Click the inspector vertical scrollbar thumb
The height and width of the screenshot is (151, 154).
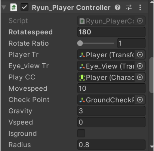coord(151,75)
